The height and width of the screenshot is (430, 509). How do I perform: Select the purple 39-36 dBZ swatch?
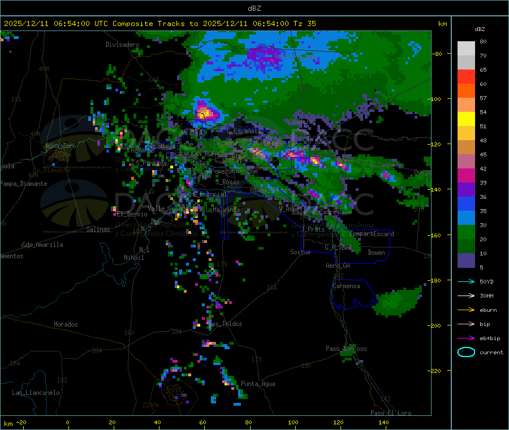466,190
